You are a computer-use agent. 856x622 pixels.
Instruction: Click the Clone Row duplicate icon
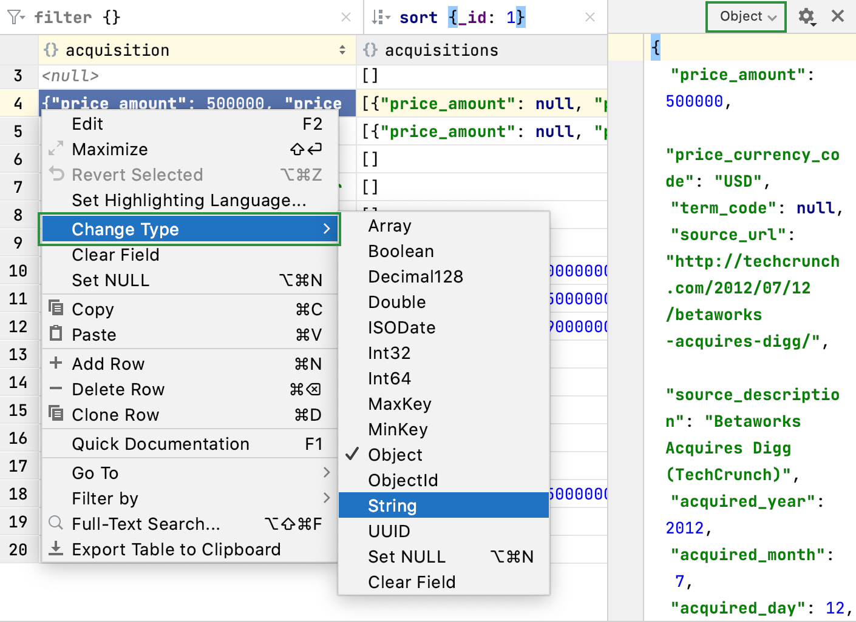click(x=55, y=415)
